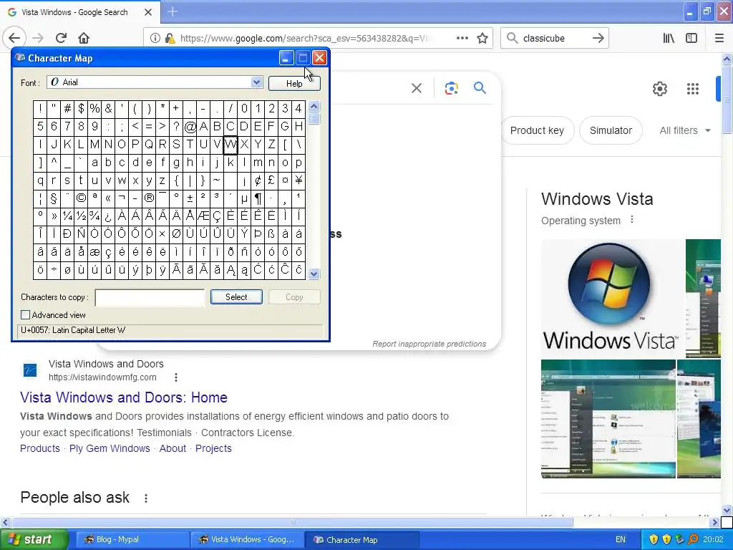Select the © copyright character in grid

[81, 198]
